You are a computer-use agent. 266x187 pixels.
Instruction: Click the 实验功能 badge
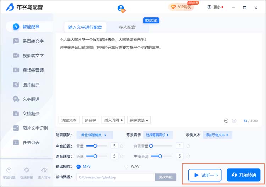(151, 20)
